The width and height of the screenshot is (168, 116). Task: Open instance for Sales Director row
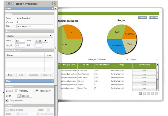(x=144, y=78)
